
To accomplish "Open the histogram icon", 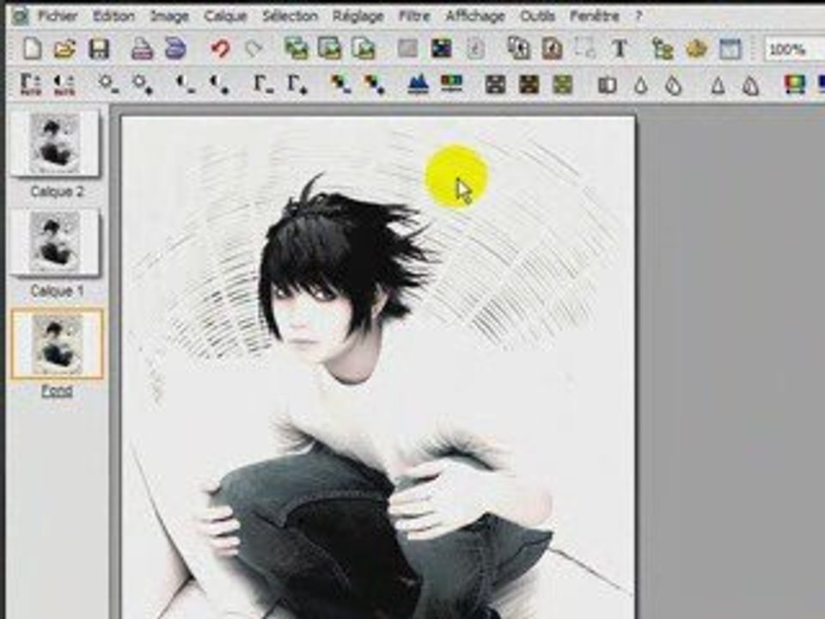I will click(418, 84).
